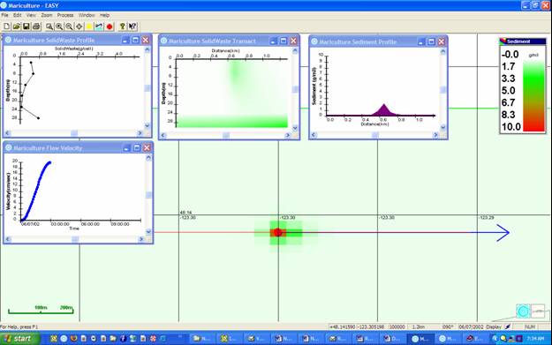Screen dimensions: 552x345
Task: Click right arrow of Flow Velocity horizontal scrollbar
Action: (x=141, y=239)
